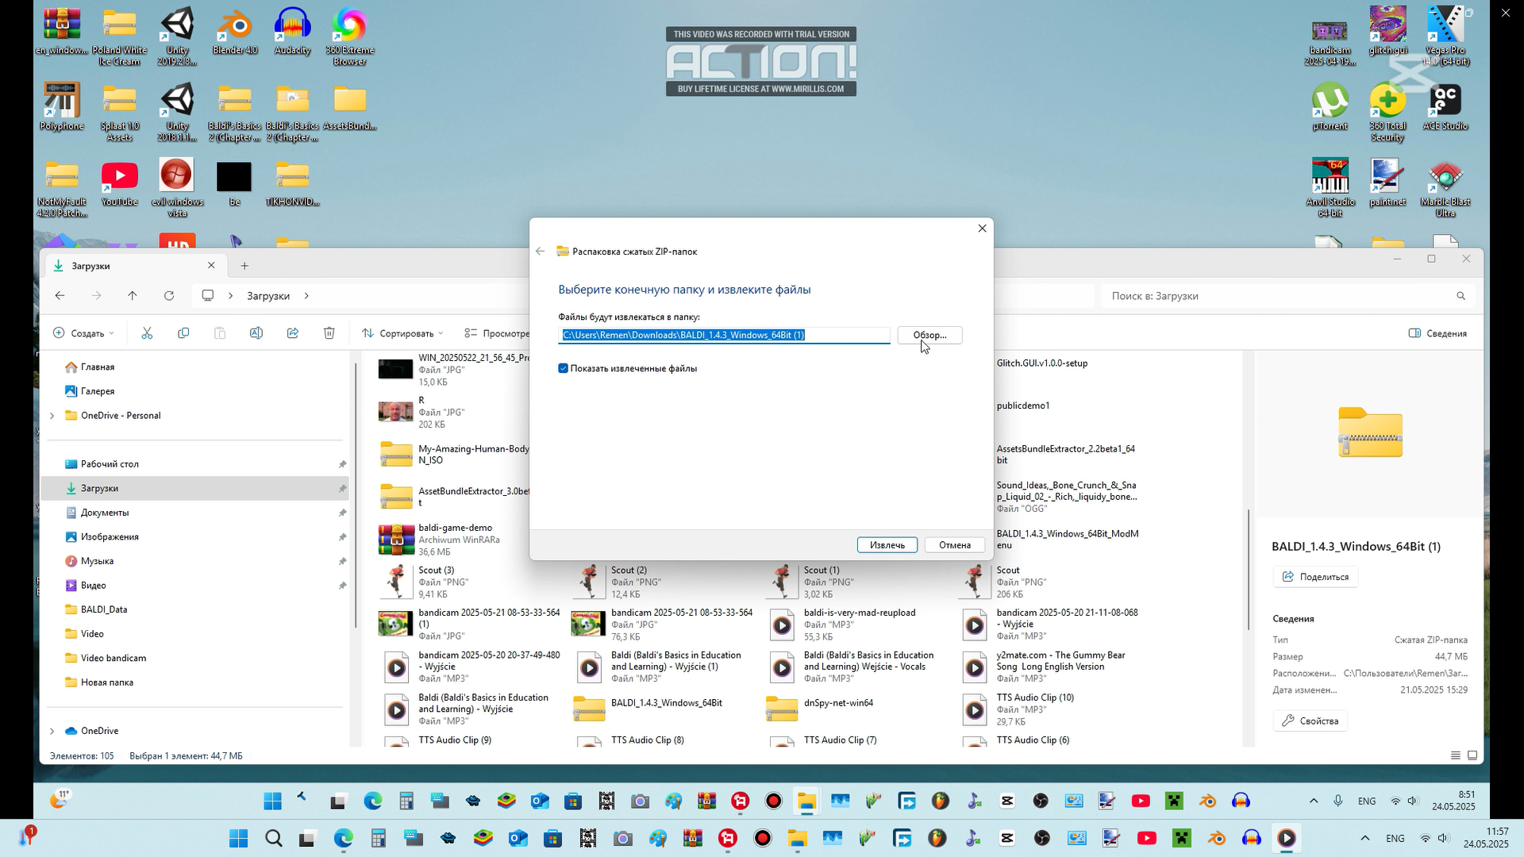Toggle the Сведения details pane button

pyautogui.click(x=1437, y=333)
